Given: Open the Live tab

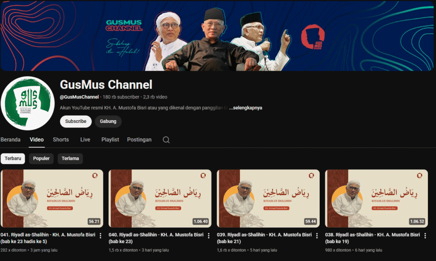Looking at the screenshot, I should pos(85,140).
